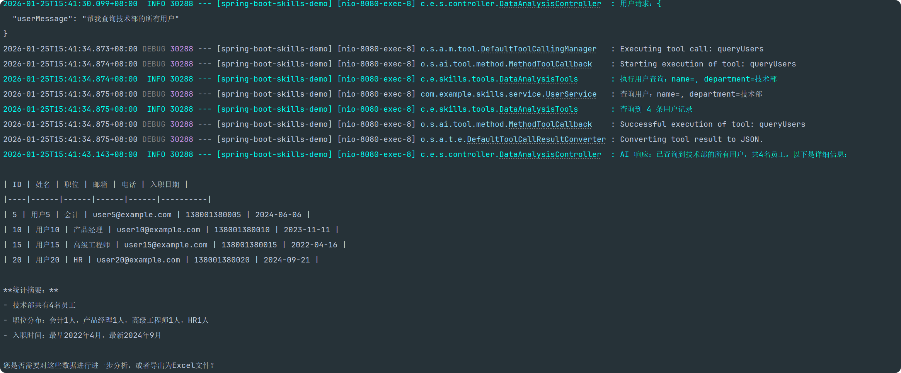Click the "userMessage" JSON key
Image resolution: width=901 pixels, height=373 pixels.
[x=42, y=19]
